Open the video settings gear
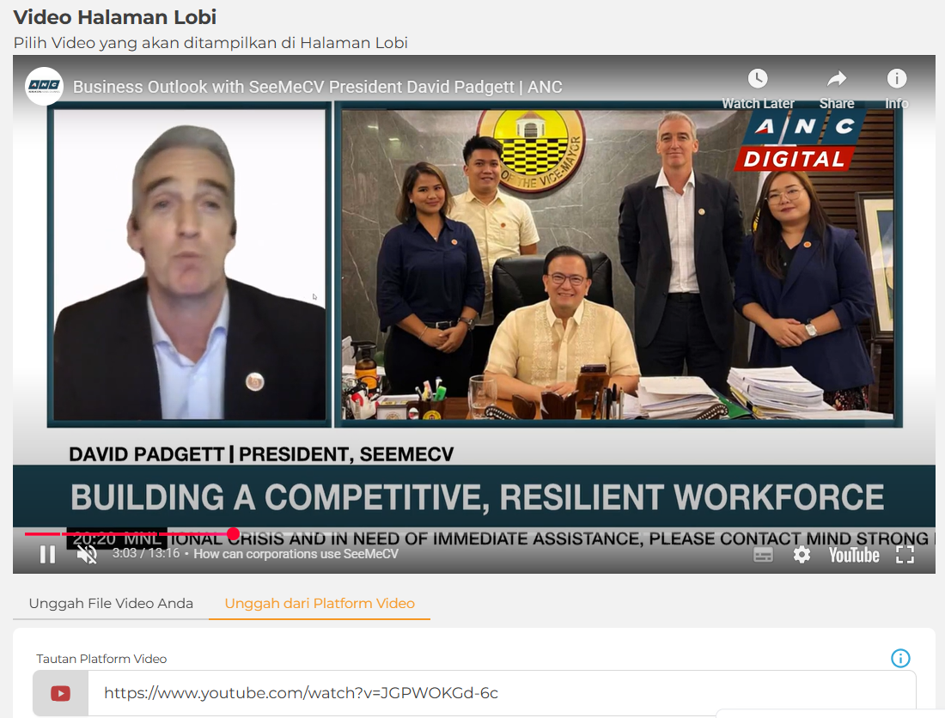Screen dimensions: 945x718 (802, 555)
